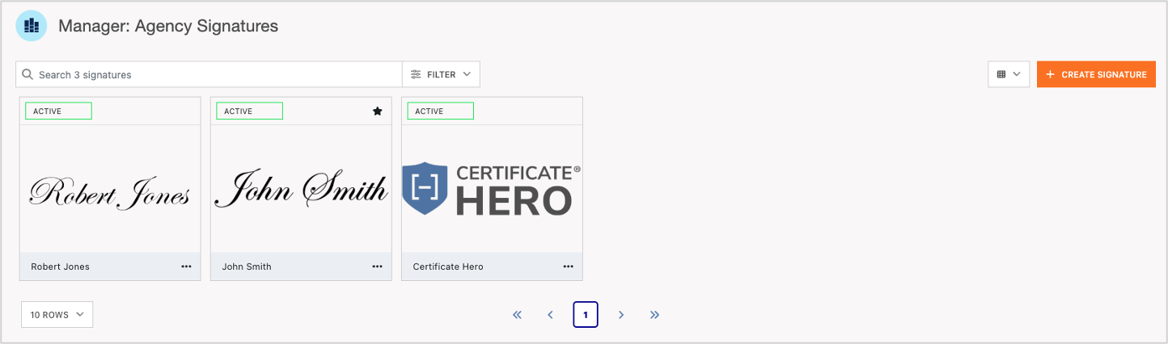Screen dimensions: 1168x344
Task: Open the table view switcher dropdown
Action: click(x=1008, y=74)
